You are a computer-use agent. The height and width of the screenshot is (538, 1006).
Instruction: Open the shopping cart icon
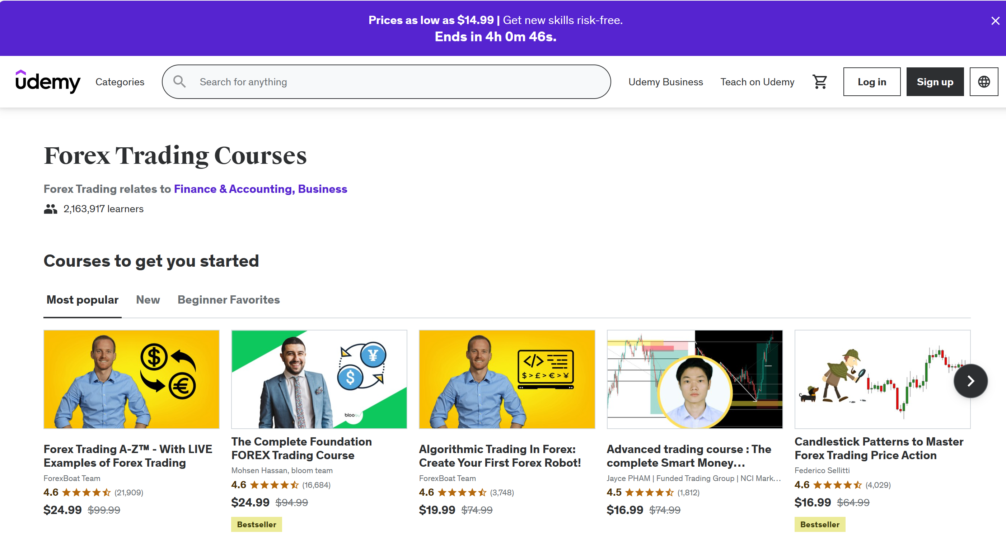click(x=819, y=81)
